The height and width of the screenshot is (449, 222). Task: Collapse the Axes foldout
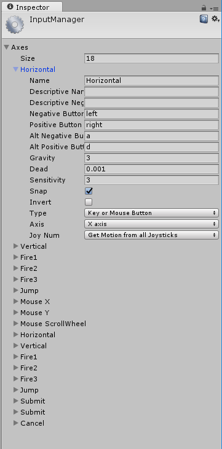click(7, 47)
